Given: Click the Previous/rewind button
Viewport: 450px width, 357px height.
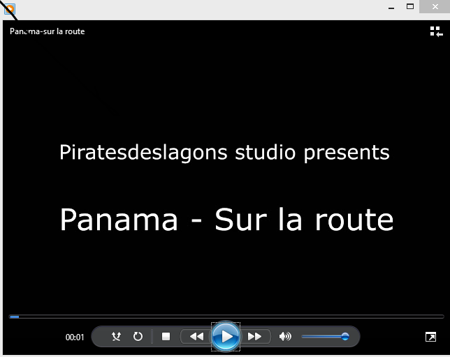Looking at the screenshot, I should point(196,337).
